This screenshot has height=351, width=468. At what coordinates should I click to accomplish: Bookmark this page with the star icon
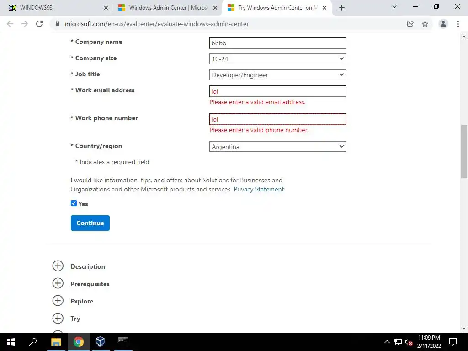pos(425,24)
